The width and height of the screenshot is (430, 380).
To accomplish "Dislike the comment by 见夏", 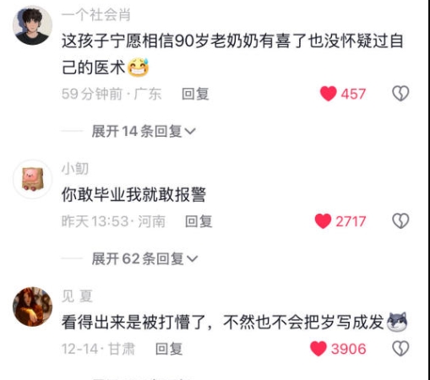I will pyautogui.click(x=400, y=349).
